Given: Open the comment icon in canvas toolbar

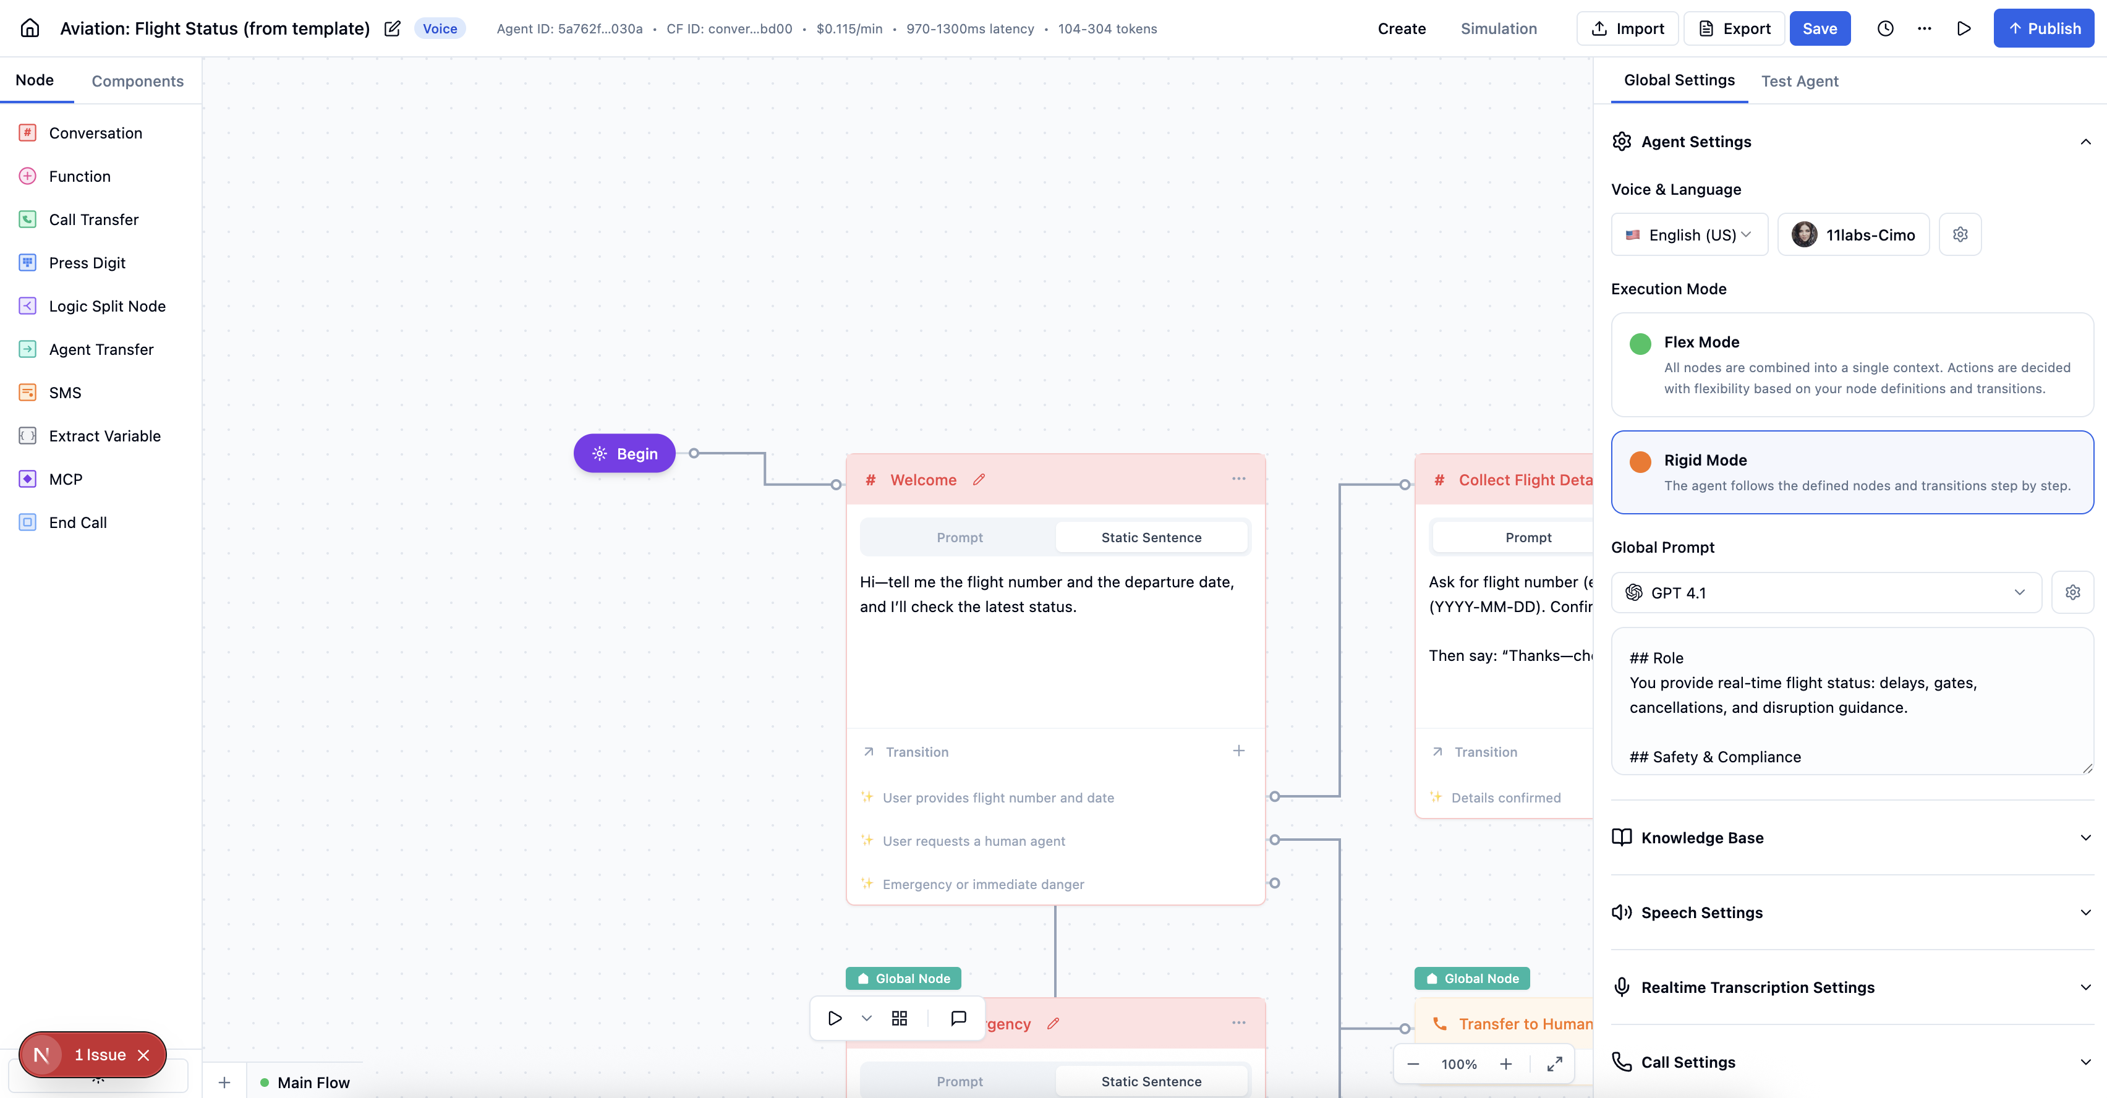Looking at the screenshot, I should pos(958,1017).
